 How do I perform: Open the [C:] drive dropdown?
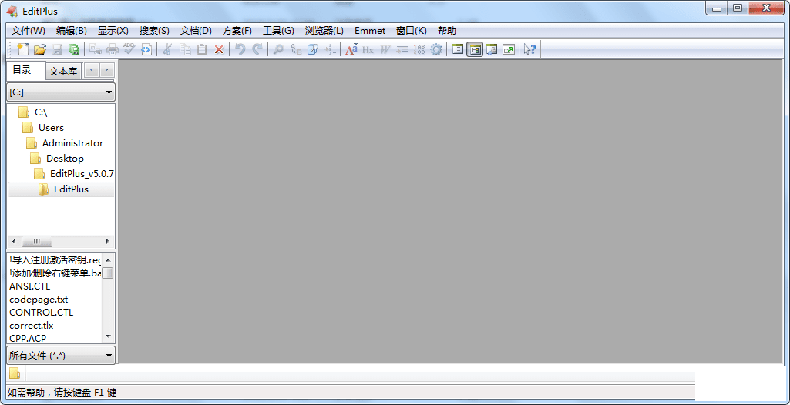pos(61,92)
